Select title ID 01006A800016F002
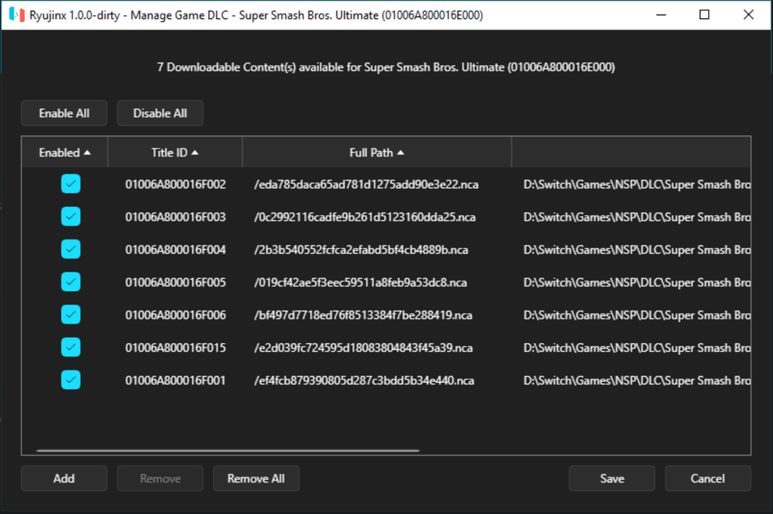Viewport: 773px width, 514px height. pyautogui.click(x=175, y=185)
